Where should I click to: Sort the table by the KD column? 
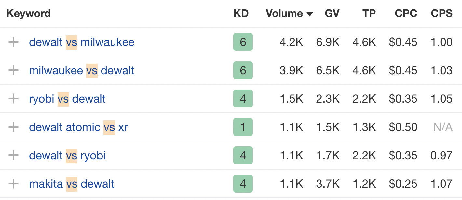coord(241,13)
